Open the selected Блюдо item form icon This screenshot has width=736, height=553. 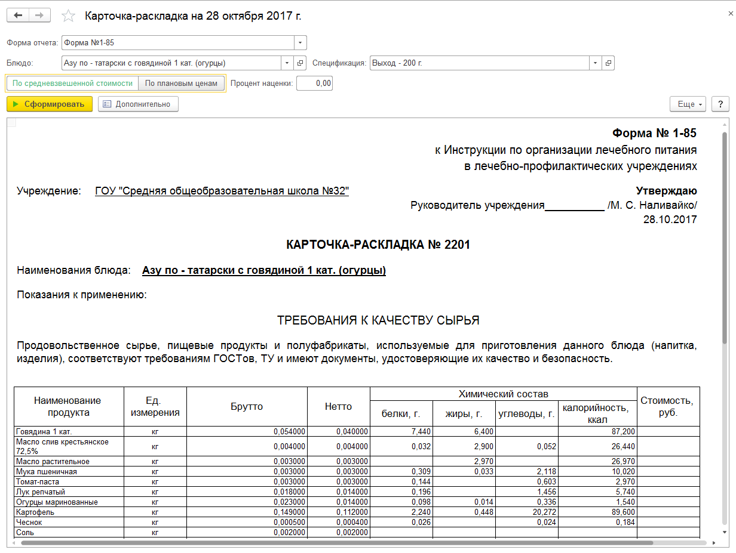click(300, 63)
